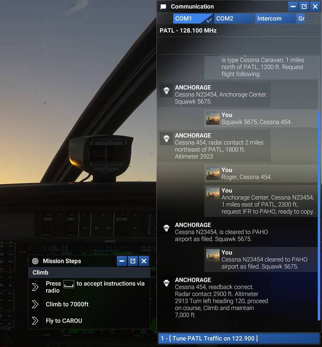Click ATC icon beside 'radar contact 2 miles' message
The image size is (322, 347).
click(x=166, y=139)
